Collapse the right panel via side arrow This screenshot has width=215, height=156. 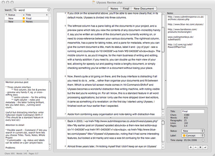[x=166, y=81]
